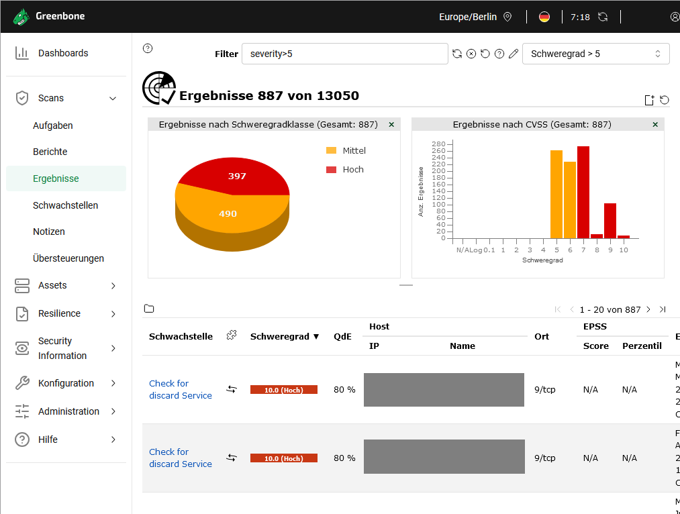Click help icon in the filter bar
The width and height of the screenshot is (680, 514).
click(499, 54)
